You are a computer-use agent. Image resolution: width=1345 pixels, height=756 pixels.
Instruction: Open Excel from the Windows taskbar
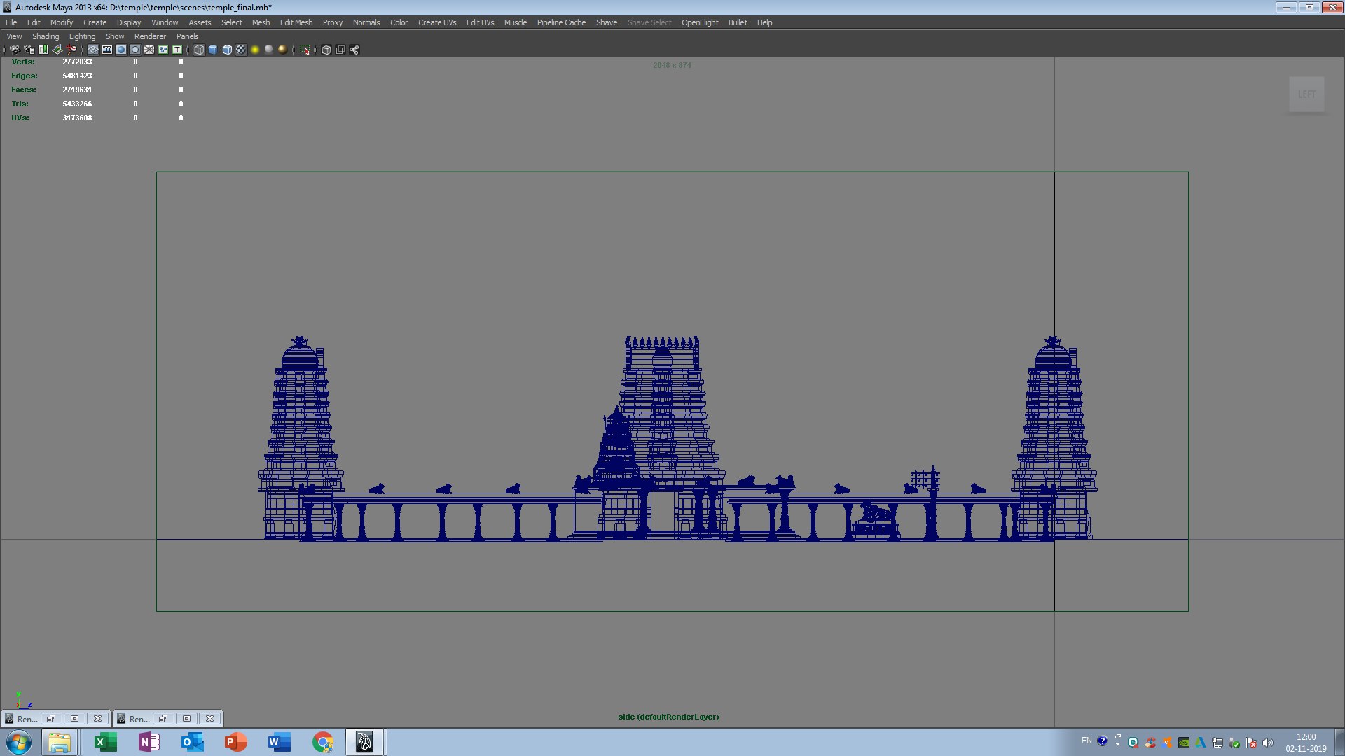click(105, 742)
